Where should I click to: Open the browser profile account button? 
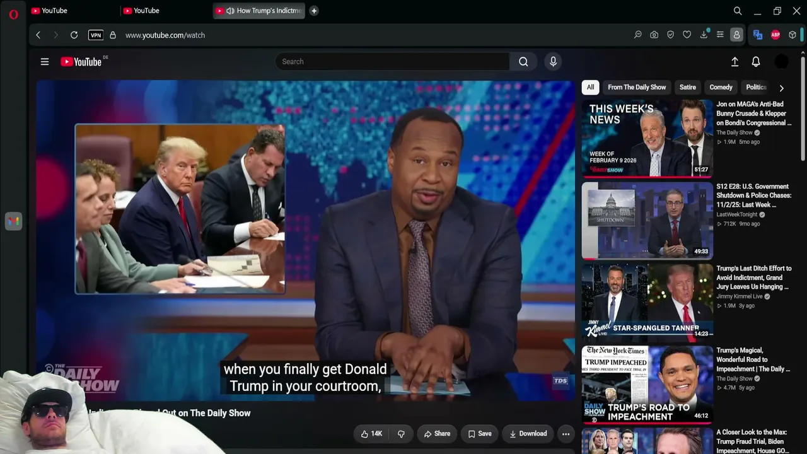(736, 35)
